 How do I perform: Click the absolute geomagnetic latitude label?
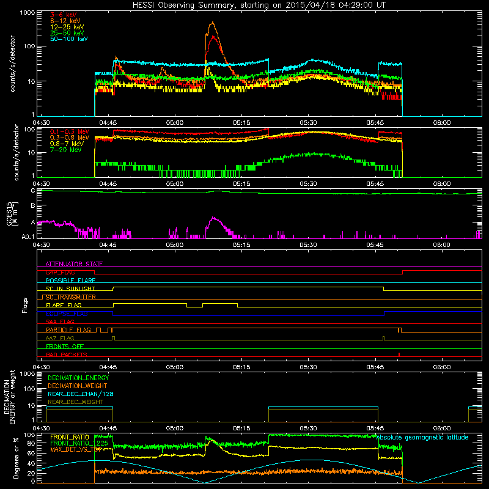point(422,437)
